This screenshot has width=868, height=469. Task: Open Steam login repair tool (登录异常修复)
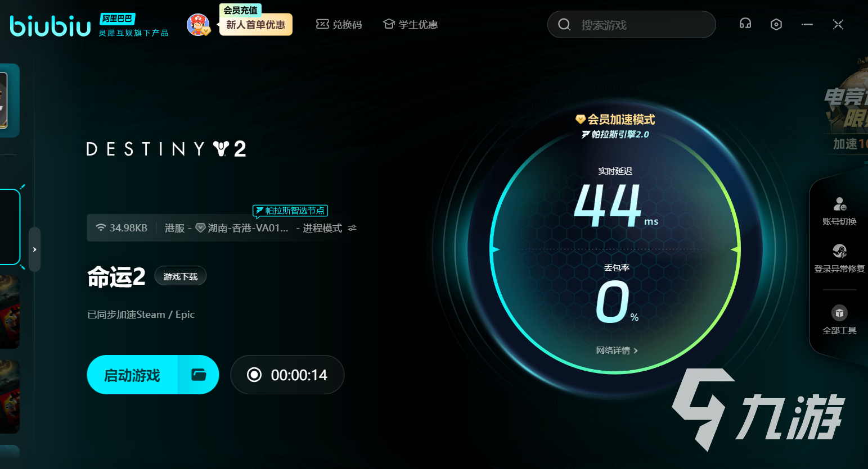pyautogui.click(x=839, y=258)
